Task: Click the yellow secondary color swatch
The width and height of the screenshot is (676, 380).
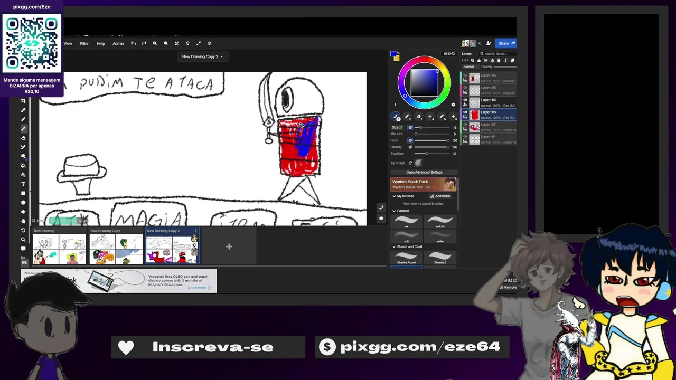Action: (x=397, y=58)
